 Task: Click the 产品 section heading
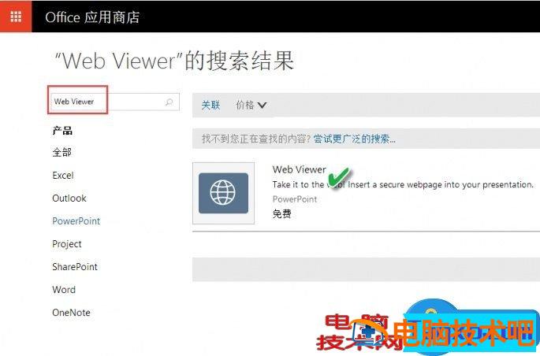pyautogui.click(x=62, y=131)
